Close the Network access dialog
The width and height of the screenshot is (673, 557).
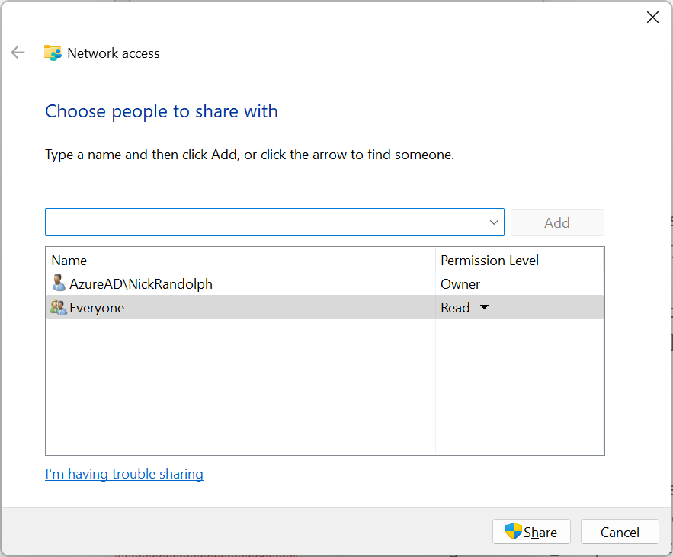652,18
